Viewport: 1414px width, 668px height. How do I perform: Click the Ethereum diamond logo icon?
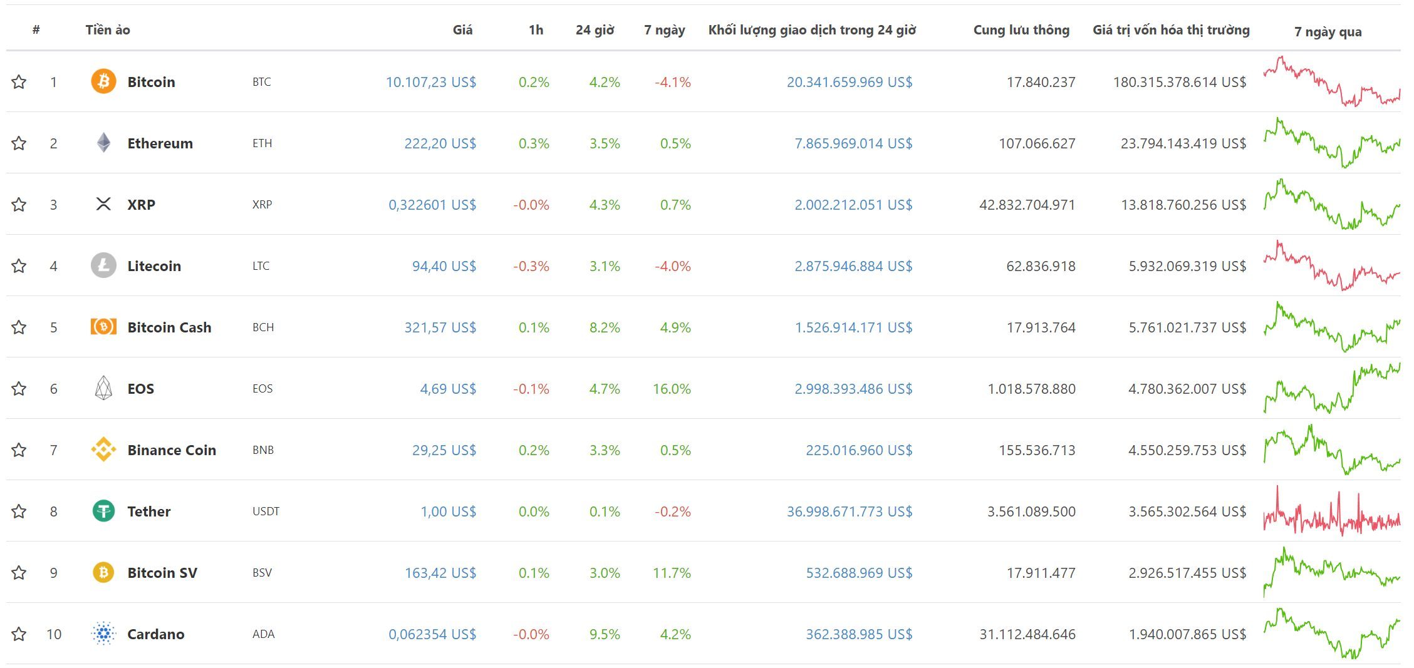(x=103, y=143)
